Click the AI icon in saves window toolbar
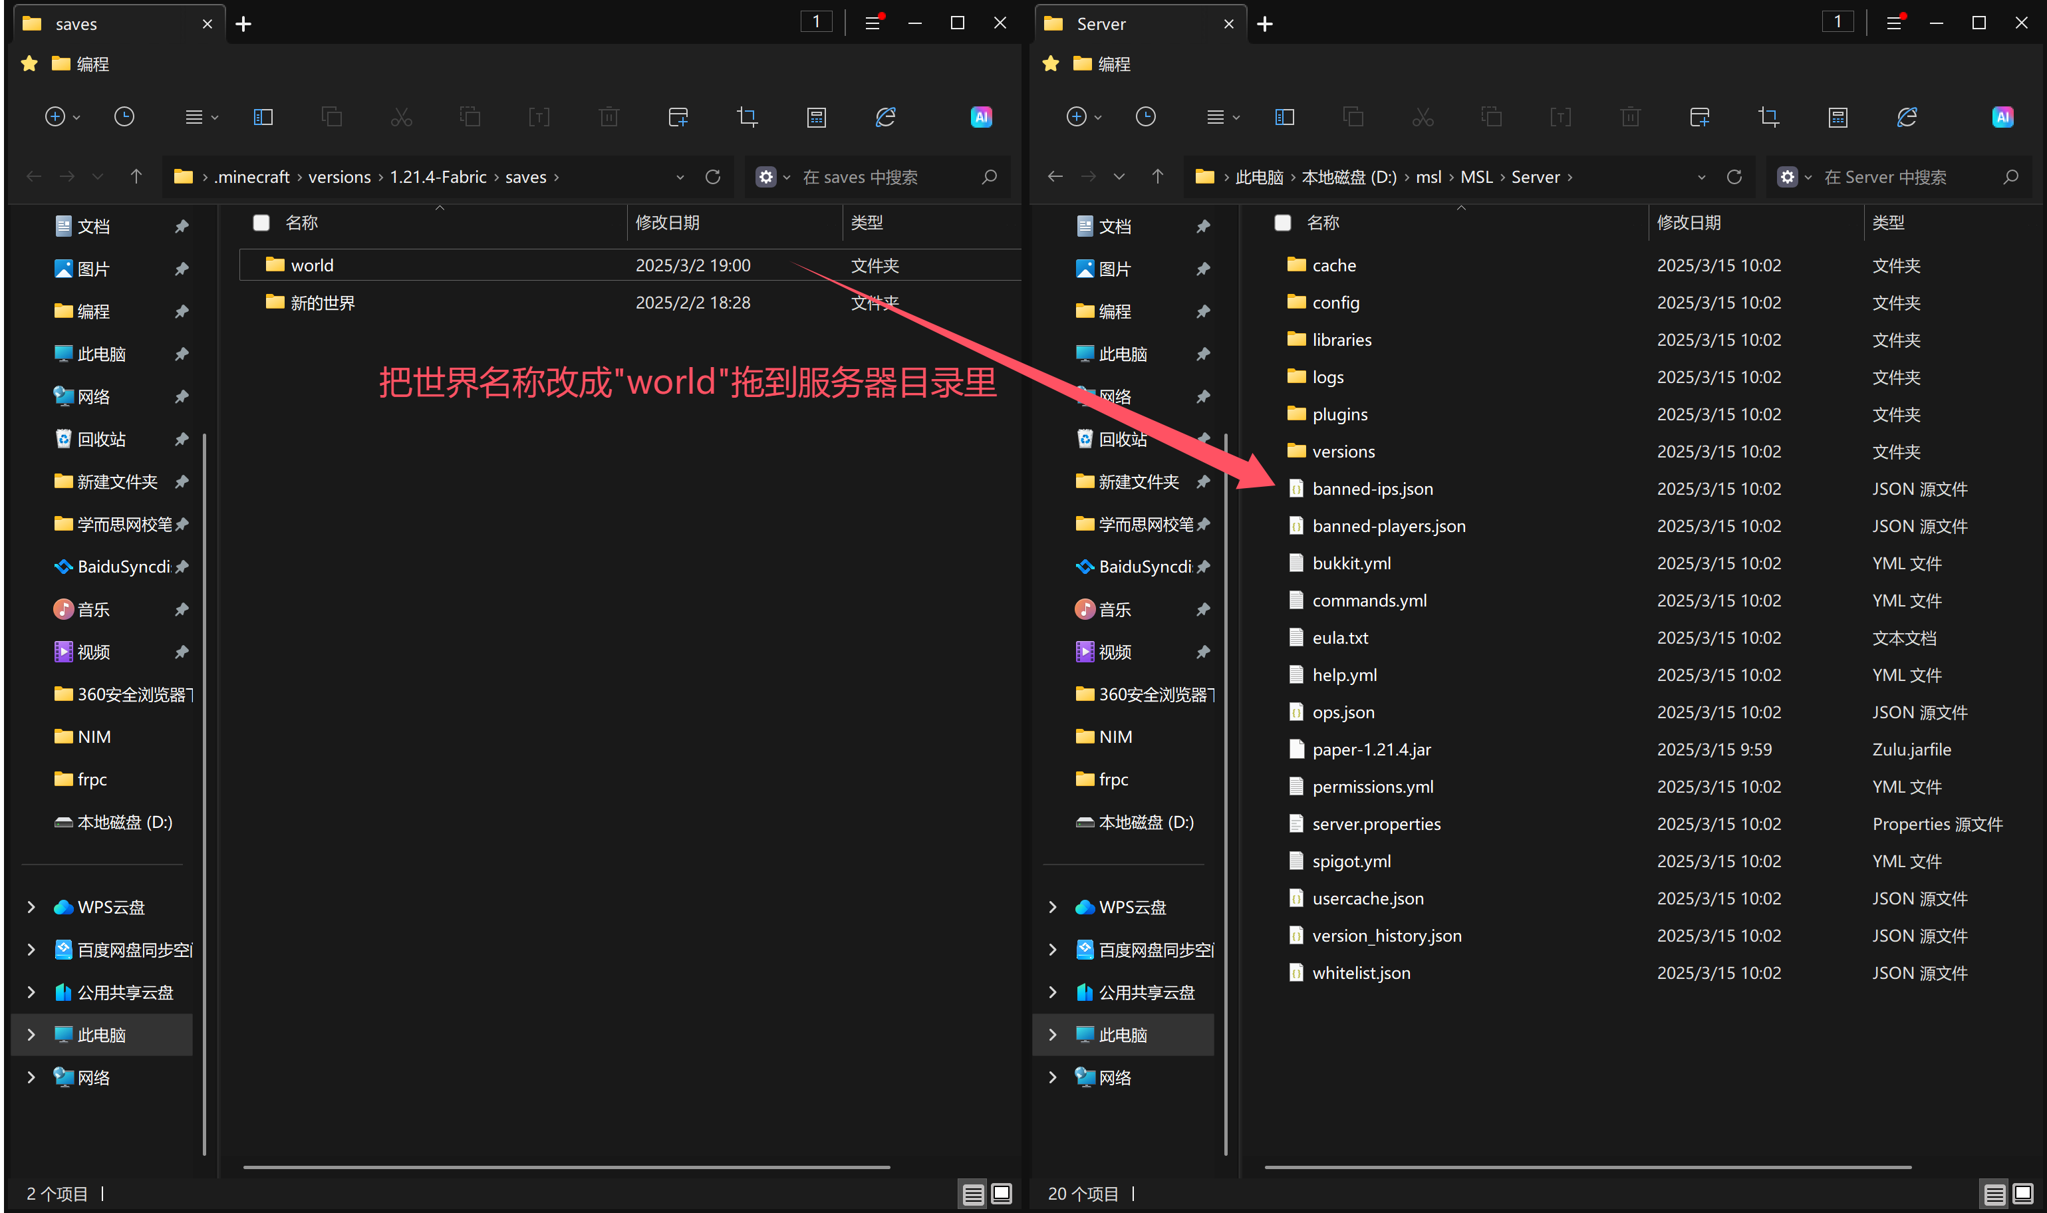 click(x=980, y=117)
